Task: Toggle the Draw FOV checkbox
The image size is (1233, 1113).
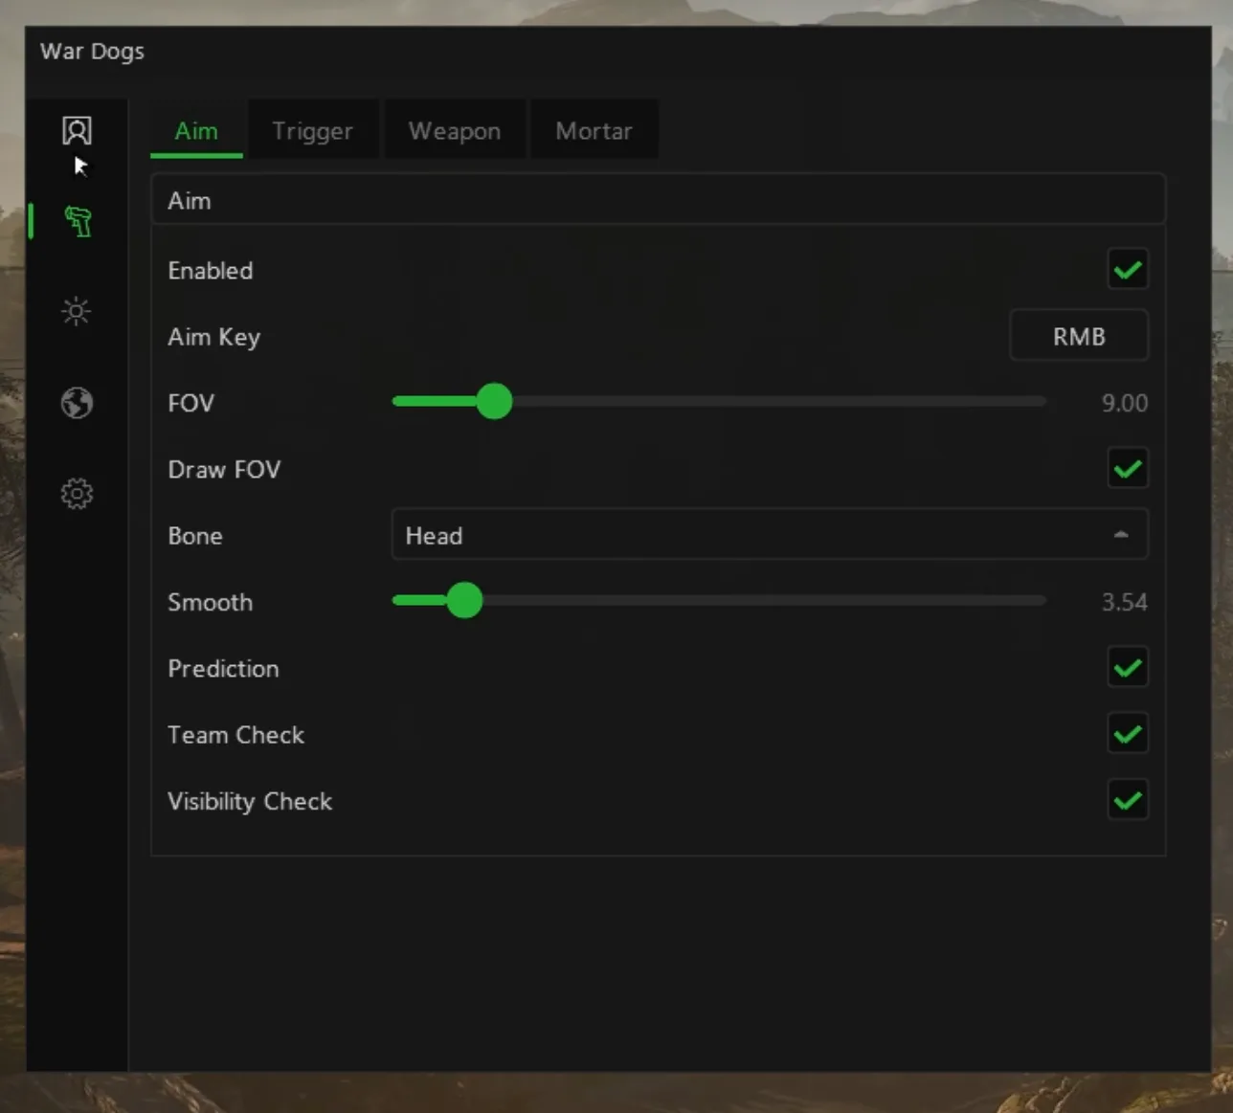Action: pyautogui.click(x=1128, y=469)
